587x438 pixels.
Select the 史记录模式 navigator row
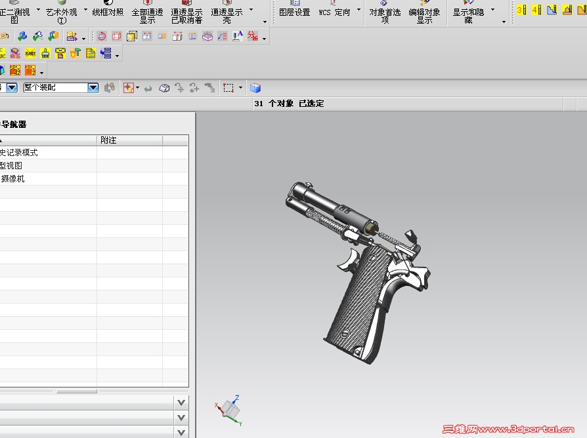(94, 153)
